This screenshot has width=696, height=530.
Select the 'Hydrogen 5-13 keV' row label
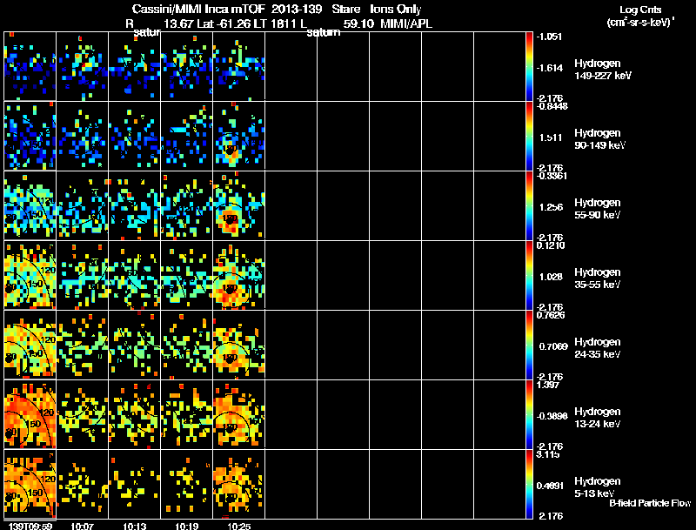(x=598, y=487)
